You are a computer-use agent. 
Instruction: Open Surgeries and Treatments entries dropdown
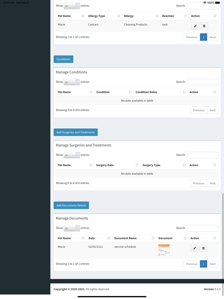pos(72,155)
